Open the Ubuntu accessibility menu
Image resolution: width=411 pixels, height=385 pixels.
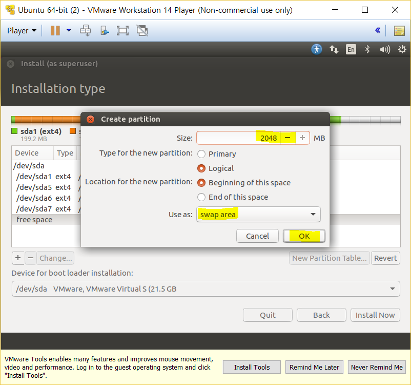pyautogui.click(x=317, y=49)
